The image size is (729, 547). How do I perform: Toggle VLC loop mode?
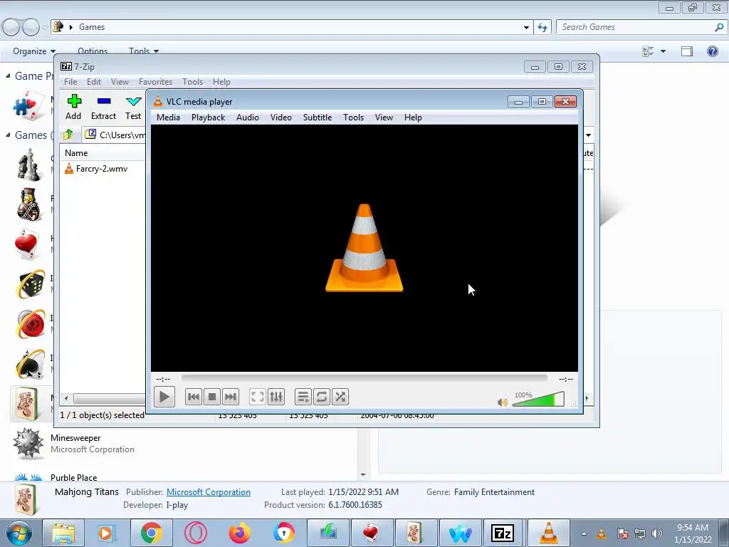tap(322, 397)
